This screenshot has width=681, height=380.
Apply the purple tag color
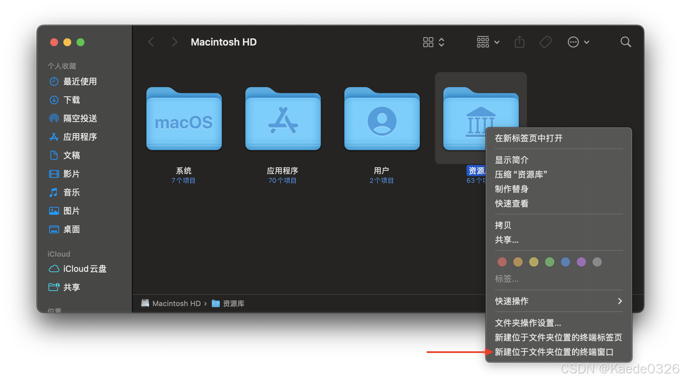click(x=581, y=262)
